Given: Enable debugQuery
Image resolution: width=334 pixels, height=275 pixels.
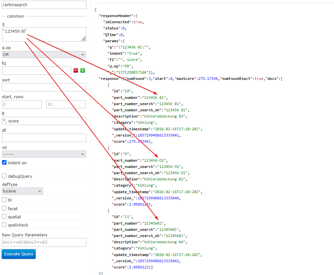Looking at the screenshot, I should [4, 176].
